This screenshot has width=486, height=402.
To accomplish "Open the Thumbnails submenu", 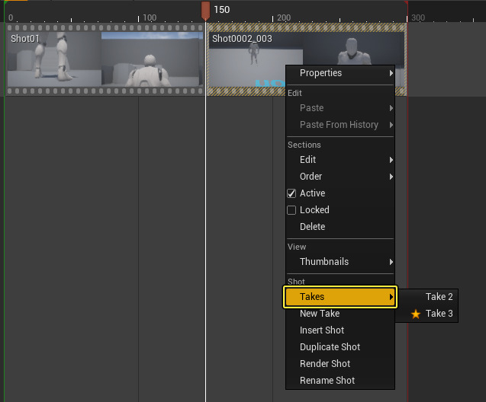I will click(x=340, y=262).
